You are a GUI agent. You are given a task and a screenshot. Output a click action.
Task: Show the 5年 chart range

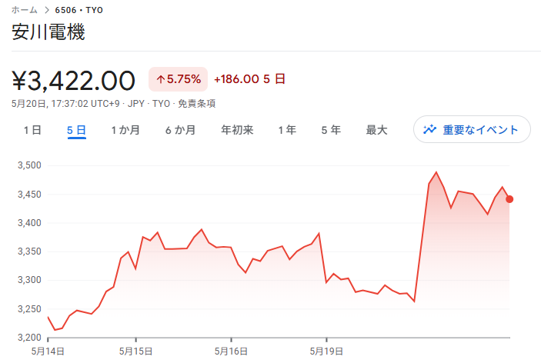331,130
